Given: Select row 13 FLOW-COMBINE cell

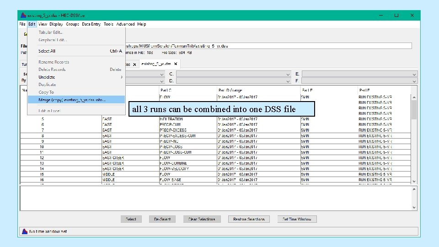Looking at the screenshot, I should pyautogui.click(x=188, y=163).
